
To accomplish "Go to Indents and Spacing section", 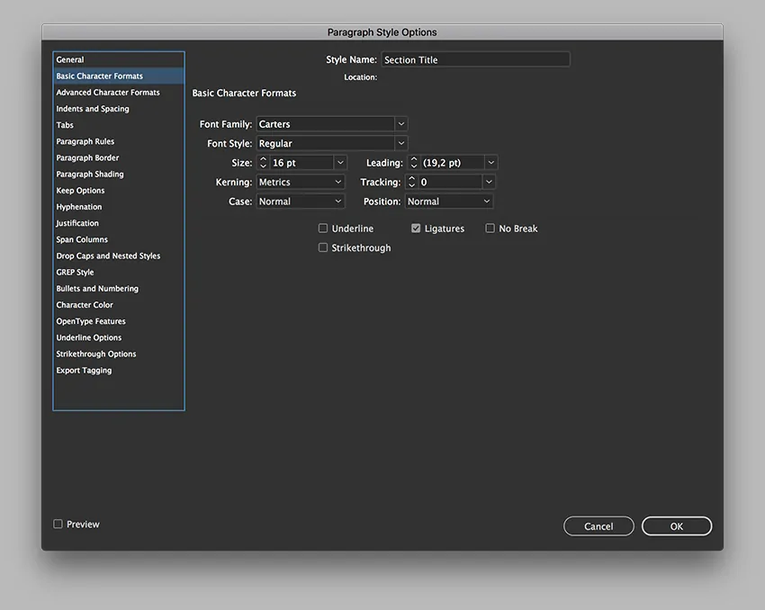I will [x=93, y=109].
